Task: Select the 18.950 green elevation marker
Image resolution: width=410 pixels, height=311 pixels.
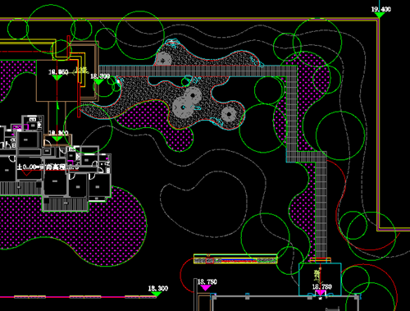Action: point(57,78)
